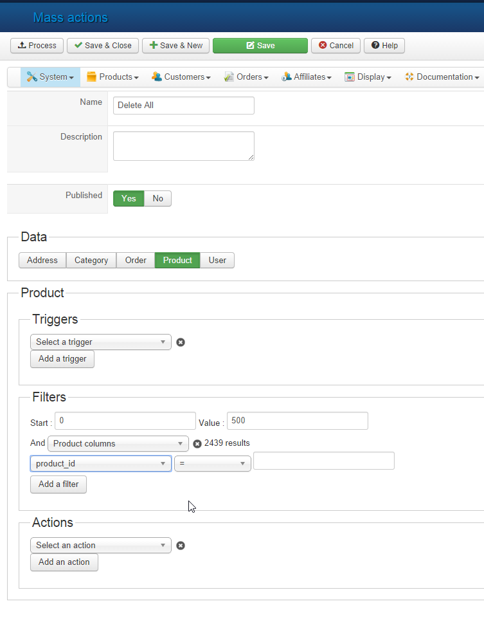Open the Documentation menu
This screenshot has height=626, width=484.
pos(442,77)
